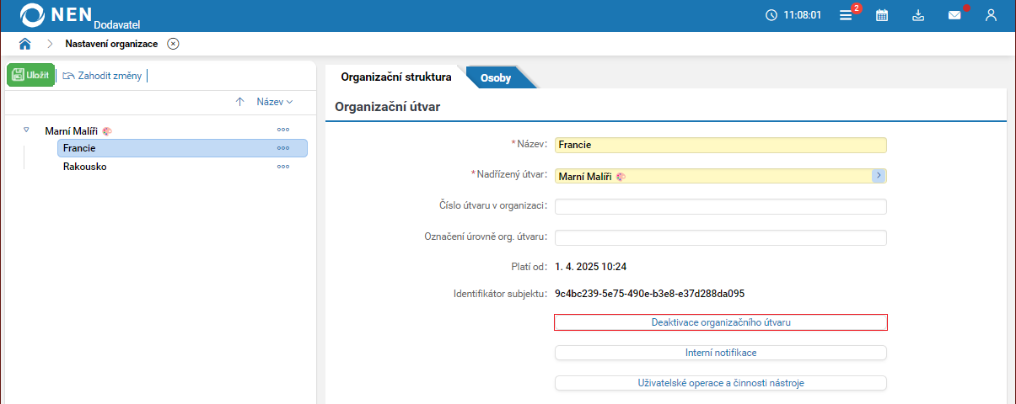Click Zahodit změny to discard changes
The image size is (1016, 404).
pyautogui.click(x=102, y=76)
